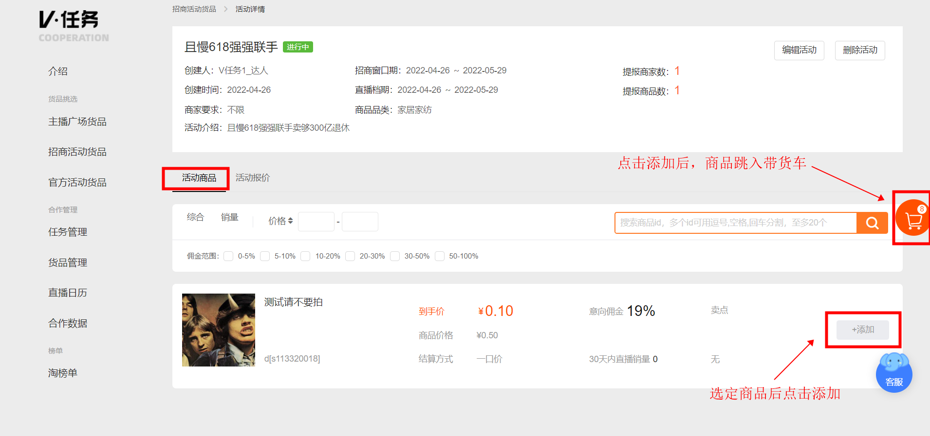The image size is (930, 436).
Task: Click the 活动详情 breadcrumb
Action: tap(250, 9)
